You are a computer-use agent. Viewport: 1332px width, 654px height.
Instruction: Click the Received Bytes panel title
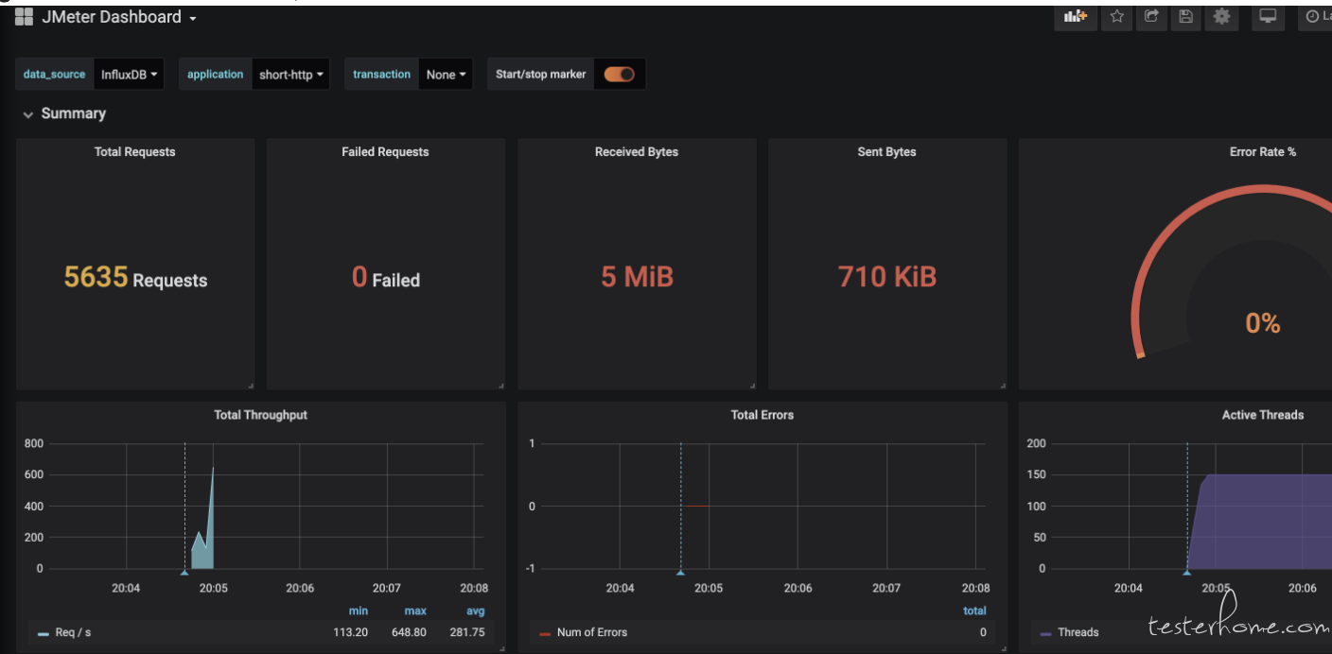[637, 151]
